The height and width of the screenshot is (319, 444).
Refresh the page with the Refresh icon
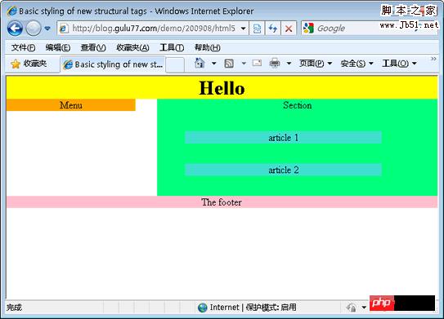(x=272, y=29)
